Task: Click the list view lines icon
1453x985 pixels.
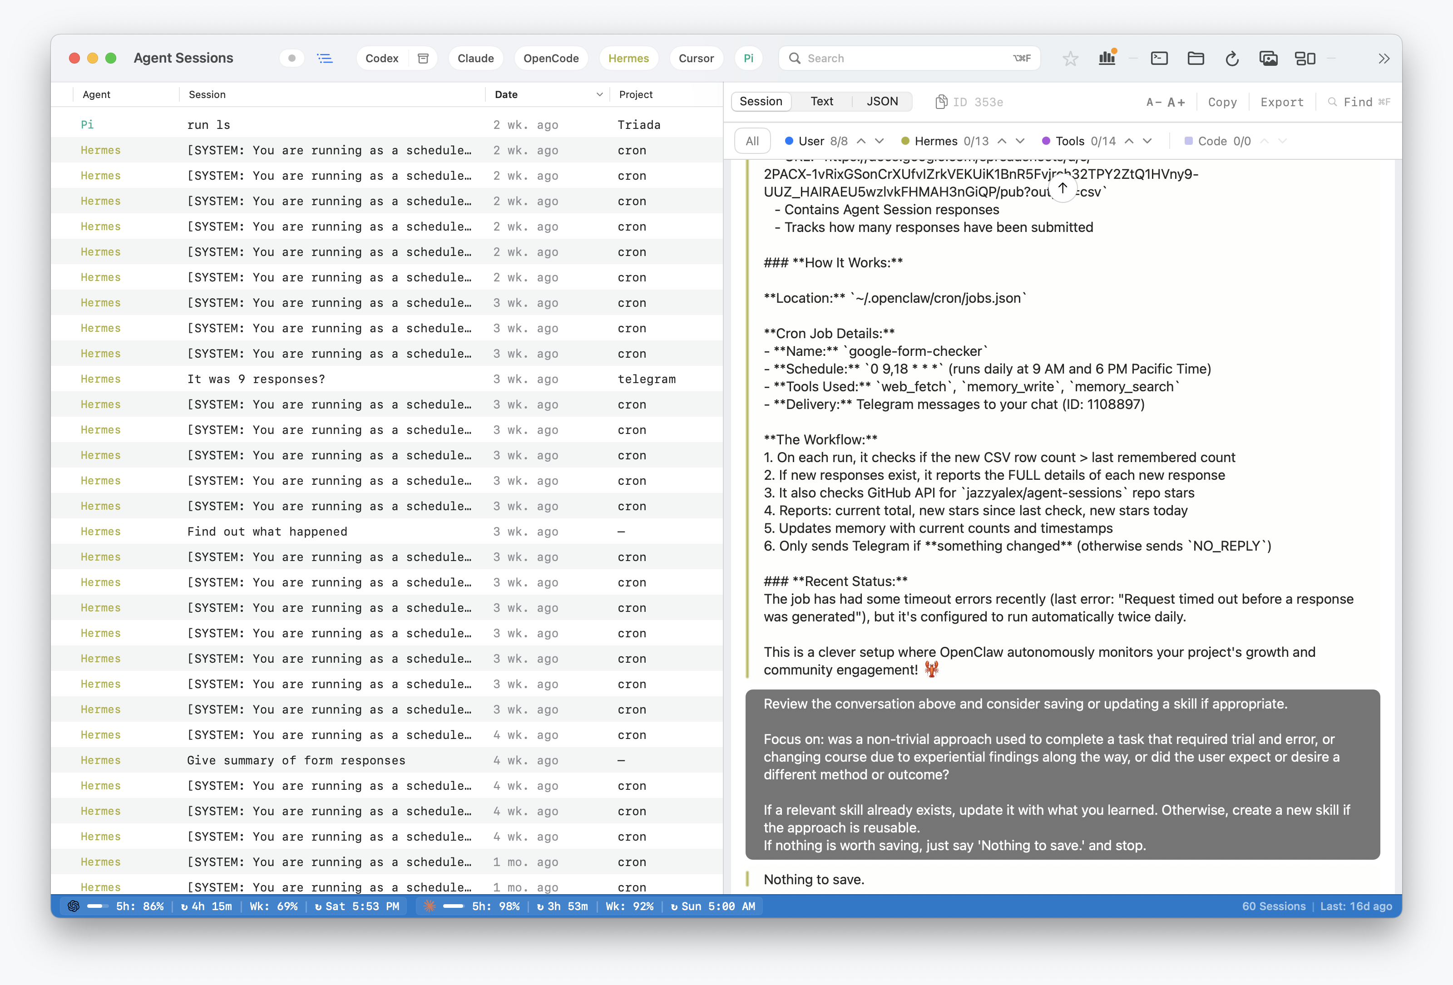Action: click(x=325, y=58)
